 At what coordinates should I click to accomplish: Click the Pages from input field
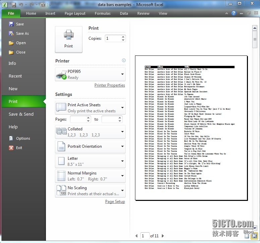[x=78, y=119]
